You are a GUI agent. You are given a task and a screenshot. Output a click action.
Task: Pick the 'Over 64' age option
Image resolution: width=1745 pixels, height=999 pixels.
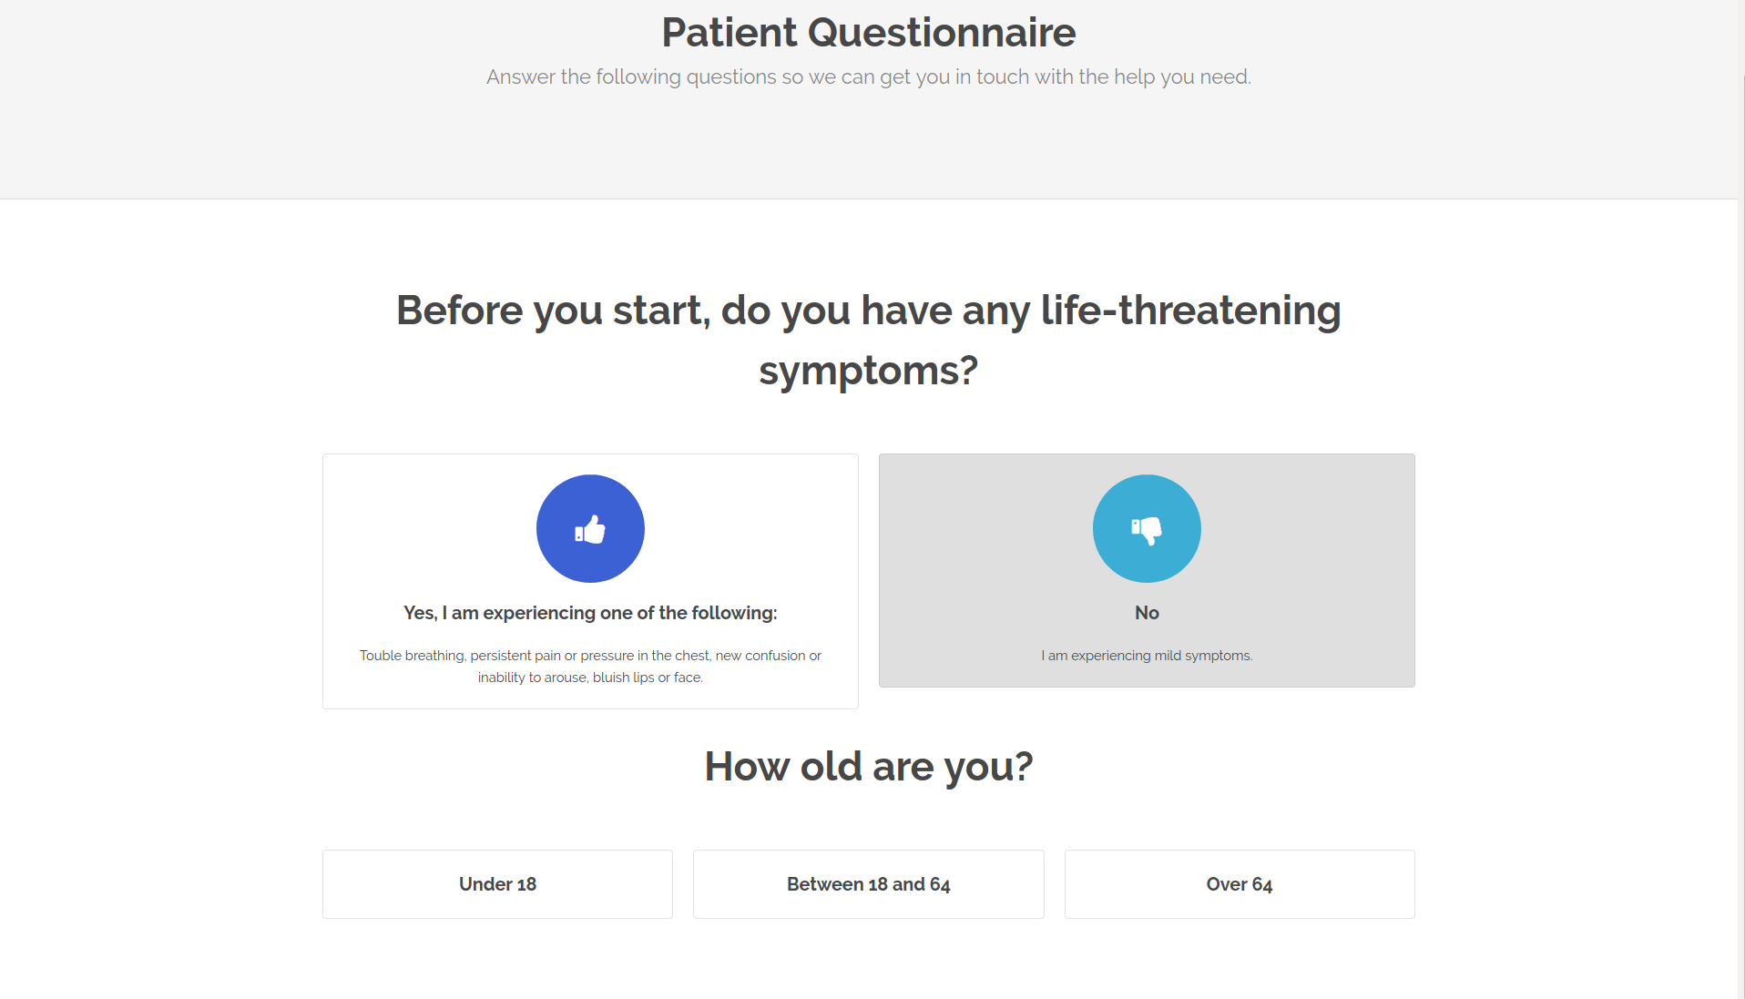pyautogui.click(x=1240, y=884)
